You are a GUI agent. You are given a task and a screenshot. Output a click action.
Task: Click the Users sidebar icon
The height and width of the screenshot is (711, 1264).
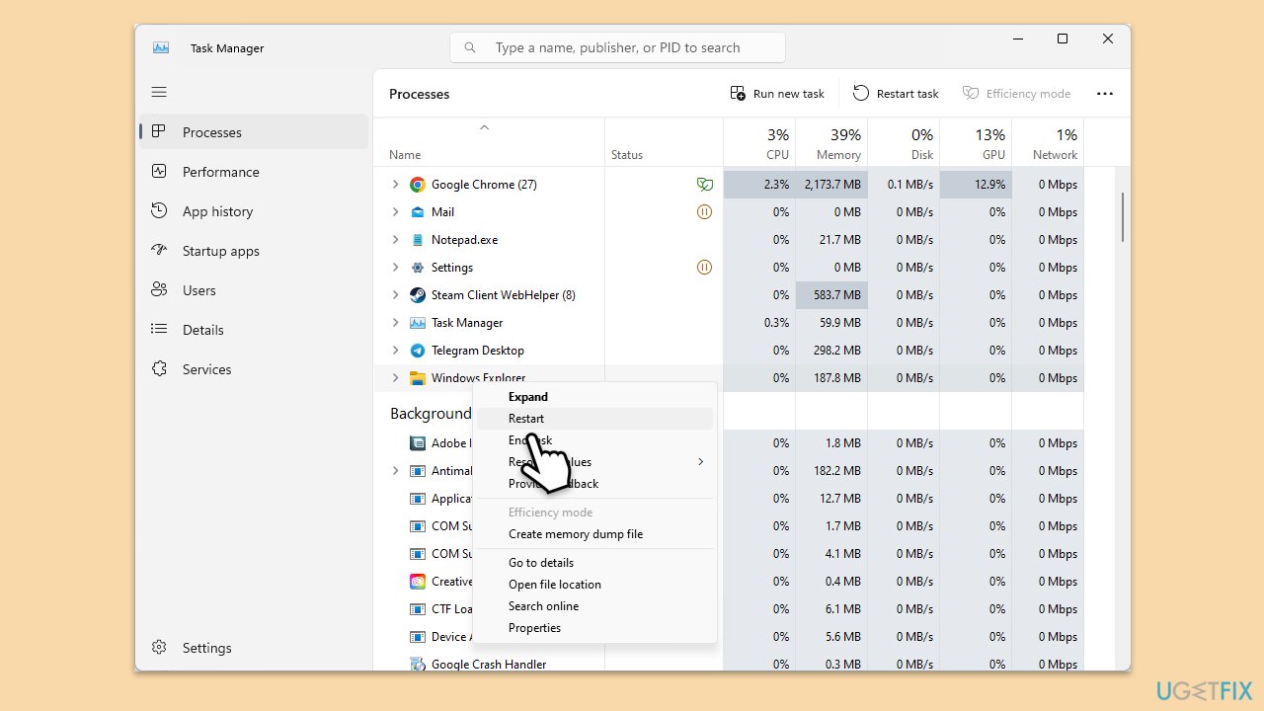pos(159,289)
